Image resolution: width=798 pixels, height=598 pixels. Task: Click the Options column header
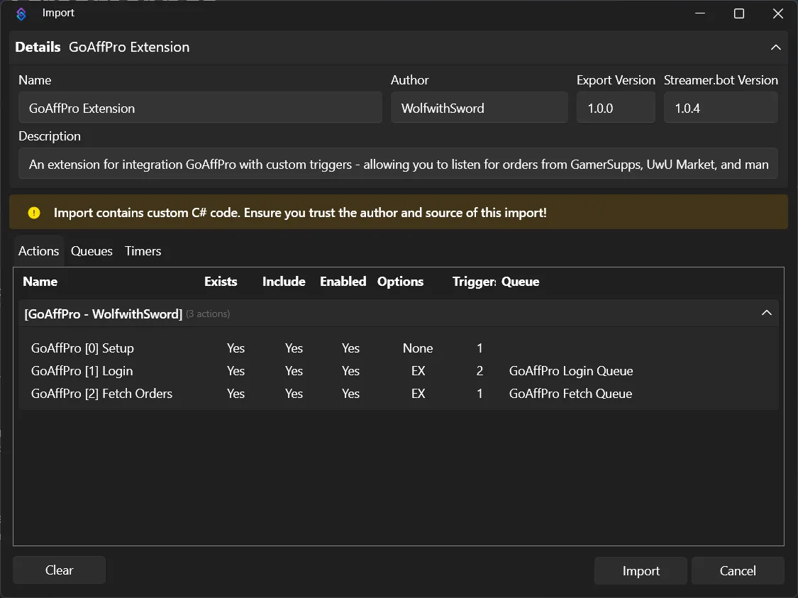400,282
